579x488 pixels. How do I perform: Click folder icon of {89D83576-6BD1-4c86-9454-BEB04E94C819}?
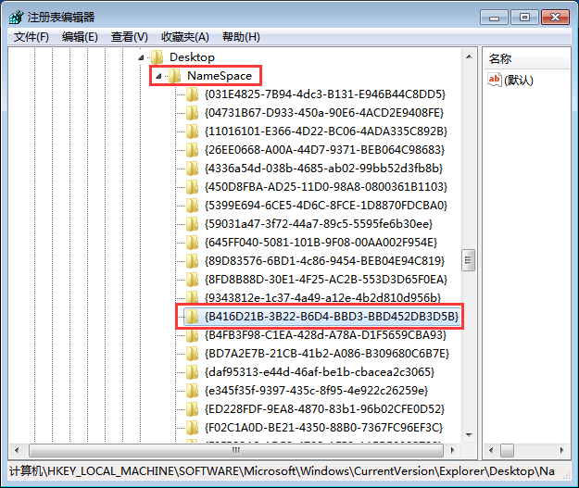(192, 261)
